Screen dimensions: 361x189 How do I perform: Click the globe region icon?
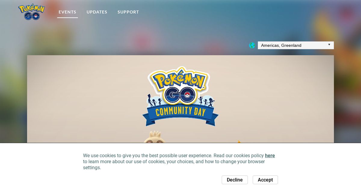tap(252, 45)
